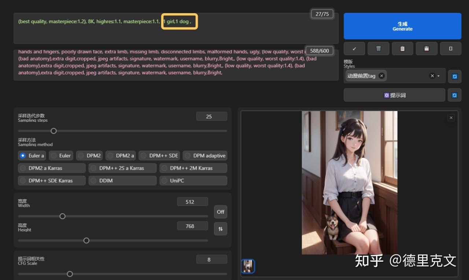This screenshot has width=469, height=280.
Task: Click the Width value field showing 512
Action: click(192, 201)
